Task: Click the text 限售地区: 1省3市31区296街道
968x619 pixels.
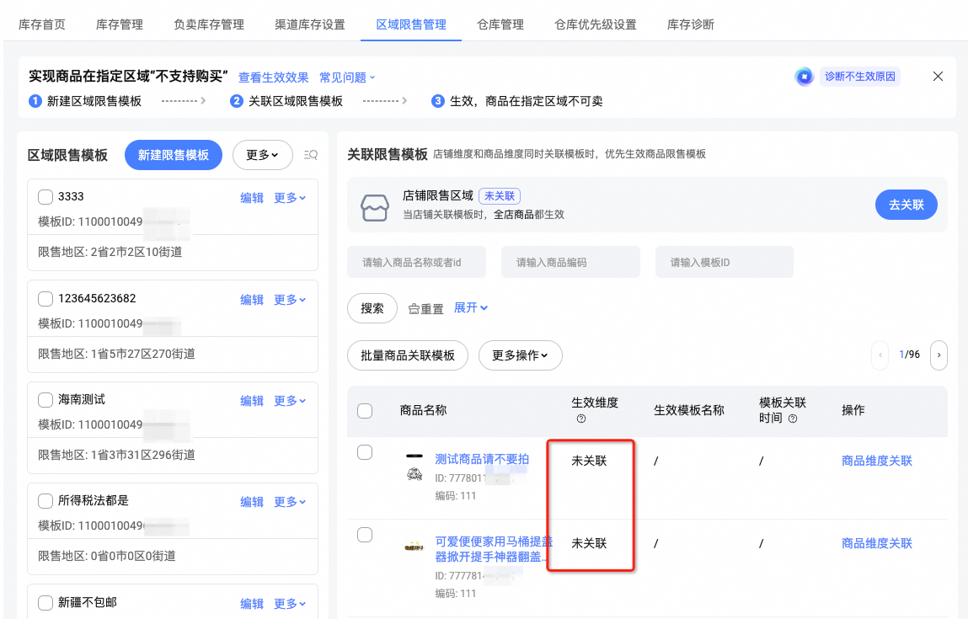Action: click(x=116, y=455)
